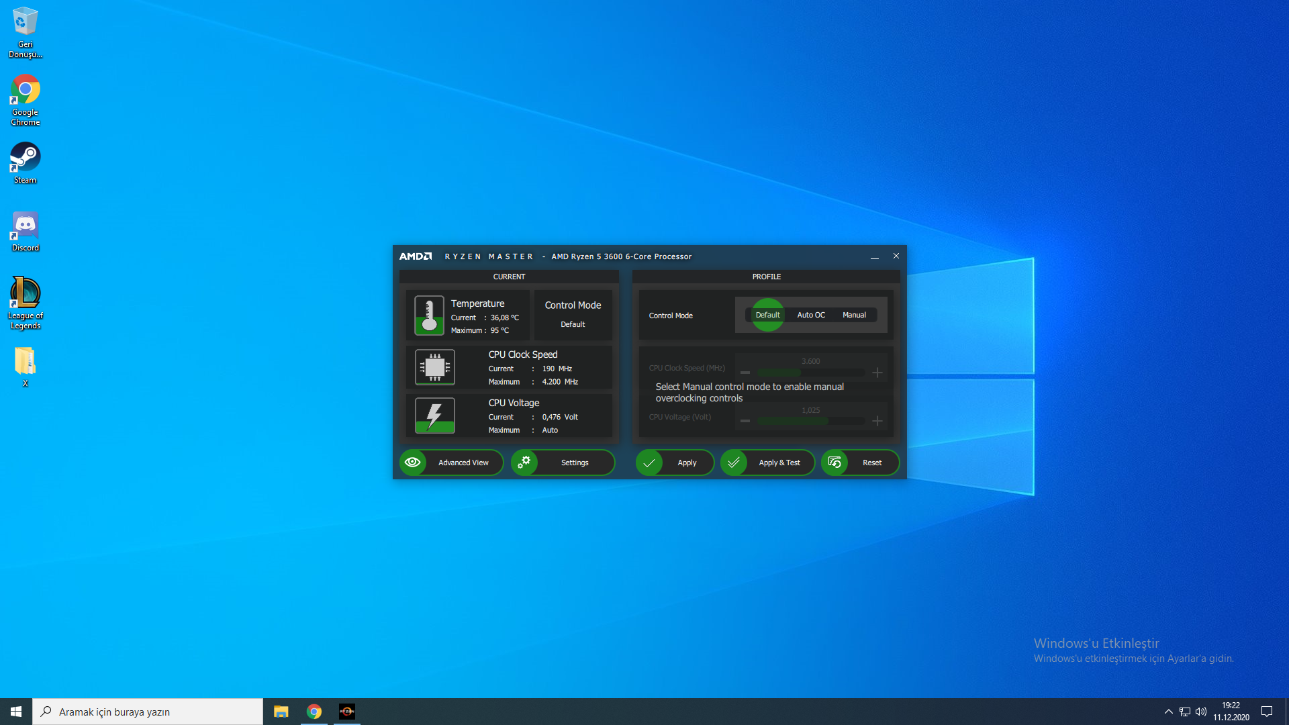Reset the profile settings
Viewport: 1289px width, 725px height.
click(860, 463)
